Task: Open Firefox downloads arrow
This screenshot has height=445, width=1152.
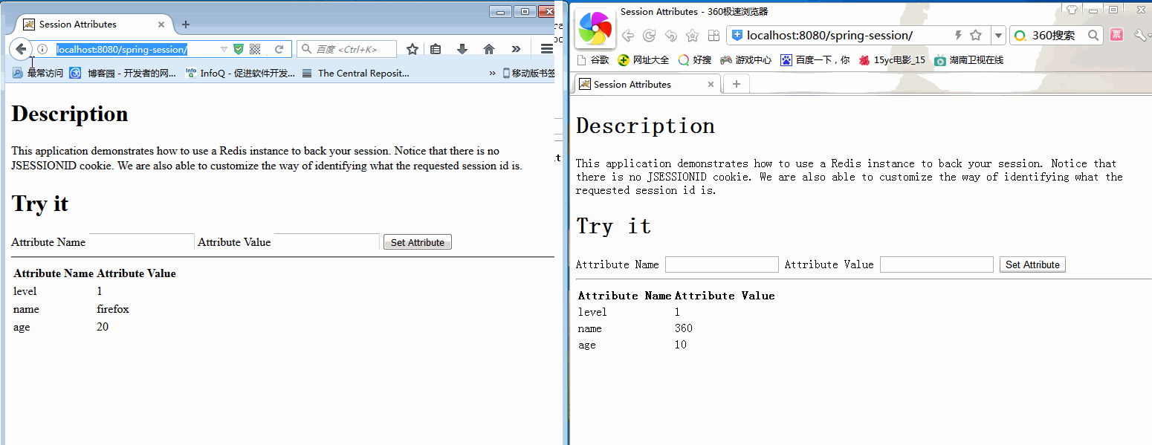Action: (x=462, y=49)
